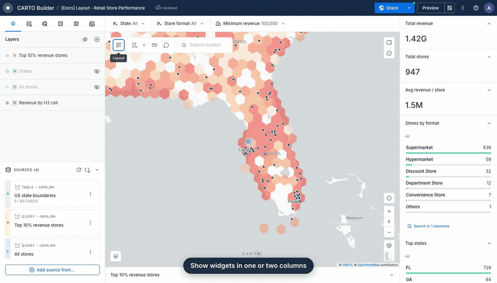
Task: Select the Supermarket category bar
Action: 448,149
